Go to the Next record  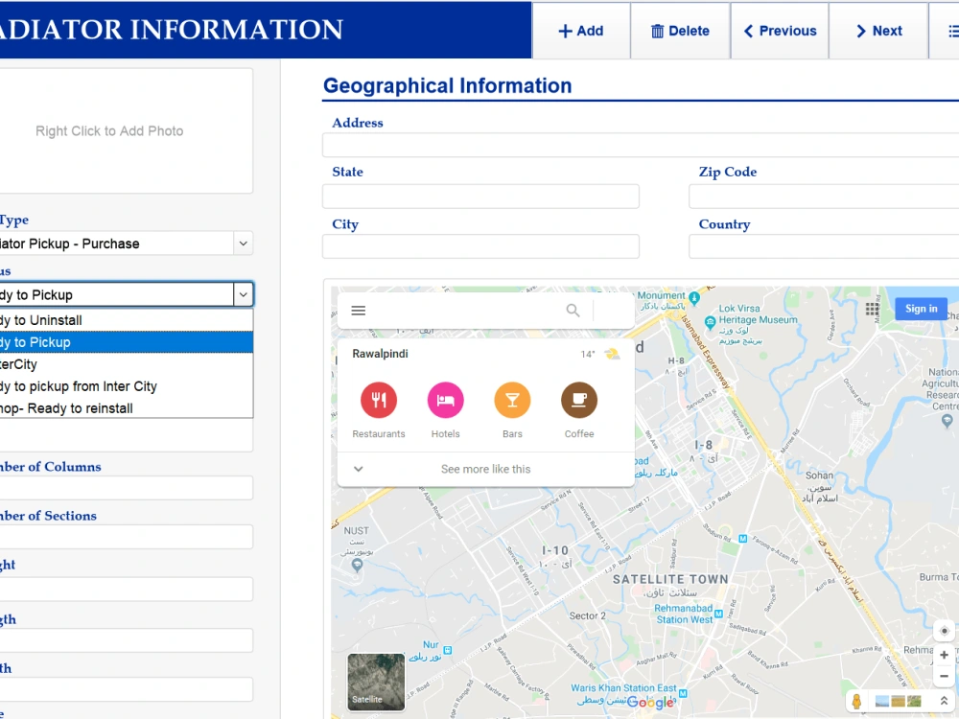[x=878, y=31]
